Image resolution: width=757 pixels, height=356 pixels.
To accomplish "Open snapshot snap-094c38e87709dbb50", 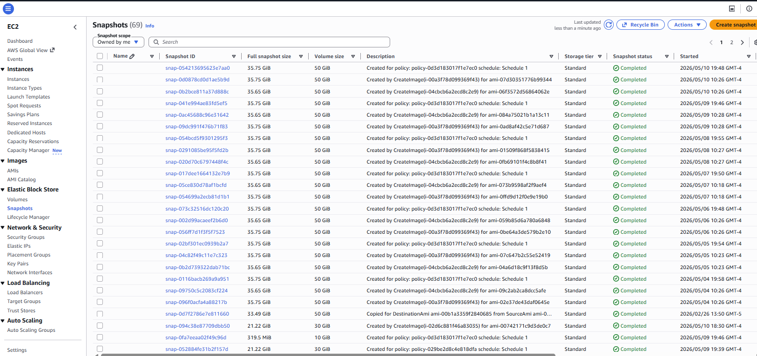I will [198, 326].
